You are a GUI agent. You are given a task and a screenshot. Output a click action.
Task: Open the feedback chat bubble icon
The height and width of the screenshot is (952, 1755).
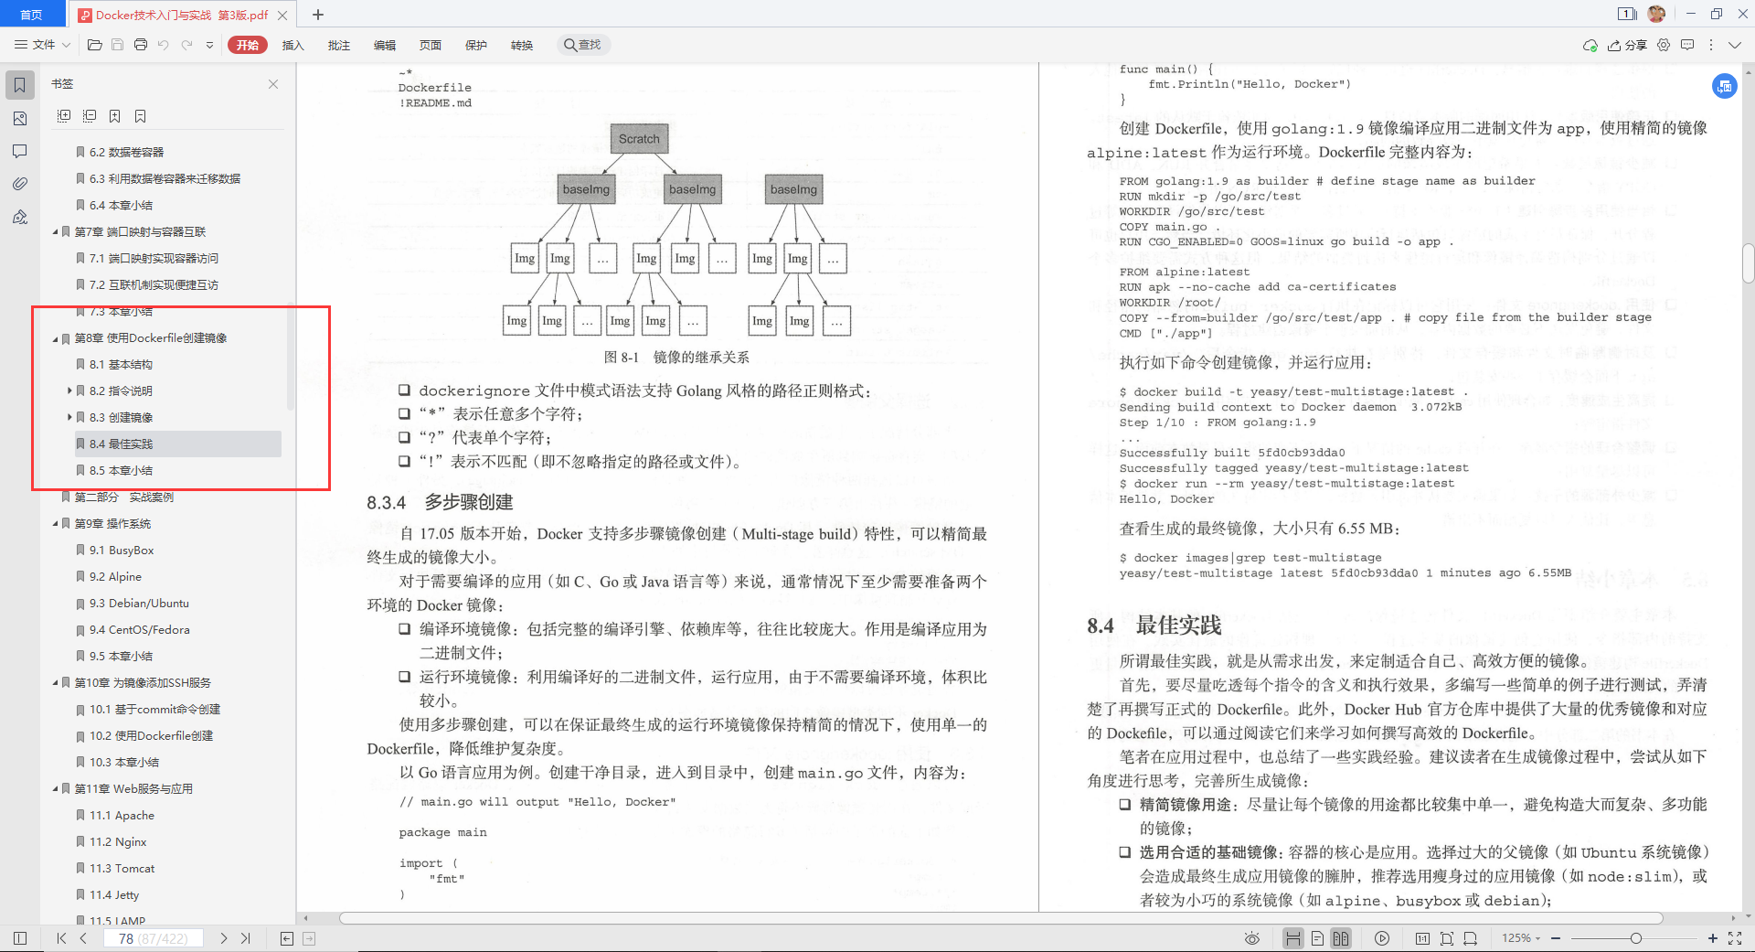click(x=1687, y=45)
